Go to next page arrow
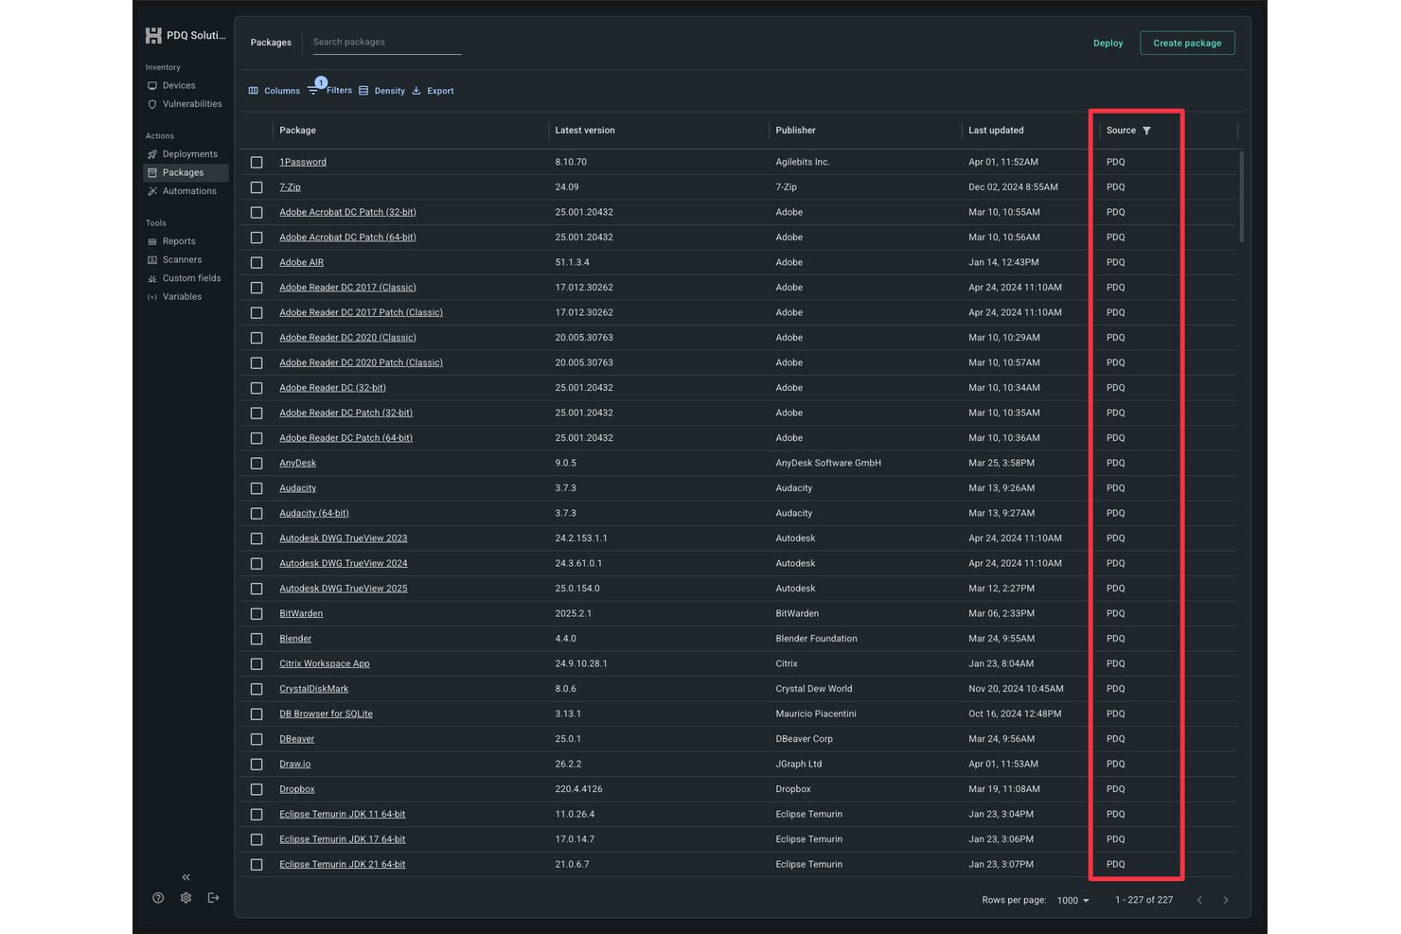This screenshot has height=934, width=1401. click(x=1226, y=900)
